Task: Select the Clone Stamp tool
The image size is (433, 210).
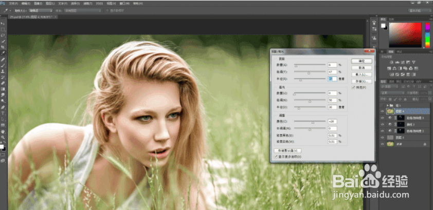Action: coord(3,71)
